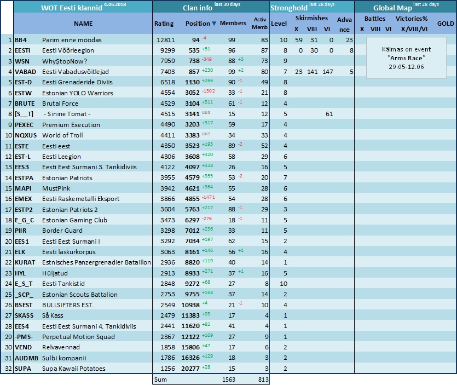Select clan tag ELK
The width and height of the screenshot is (457, 385).
20,252
